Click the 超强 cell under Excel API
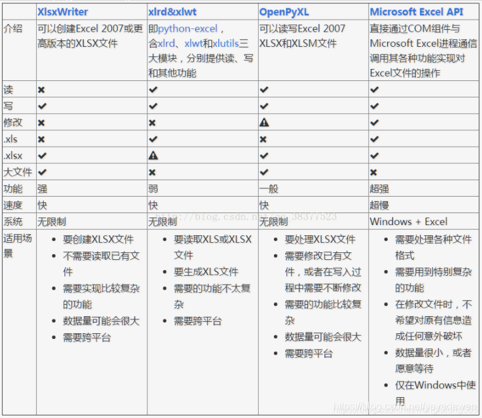Viewport: 482px width, 418px height. coord(380,189)
